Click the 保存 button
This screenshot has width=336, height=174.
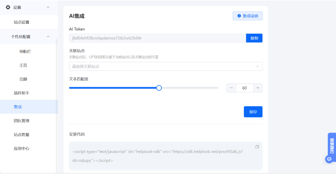[253, 112]
